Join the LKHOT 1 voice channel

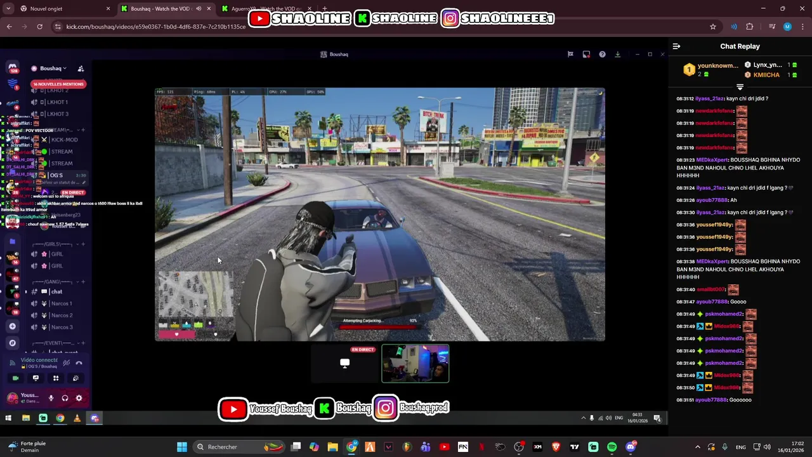tap(57, 102)
